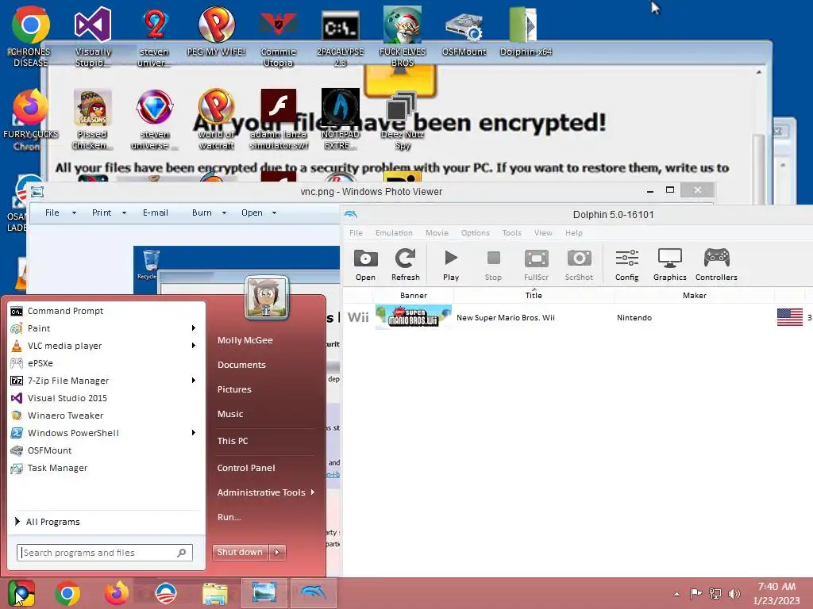Image resolution: width=813 pixels, height=609 pixels.
Task: Expand Administrative Tools submenu
Action: pyautogui.click(x=265, y=492)
